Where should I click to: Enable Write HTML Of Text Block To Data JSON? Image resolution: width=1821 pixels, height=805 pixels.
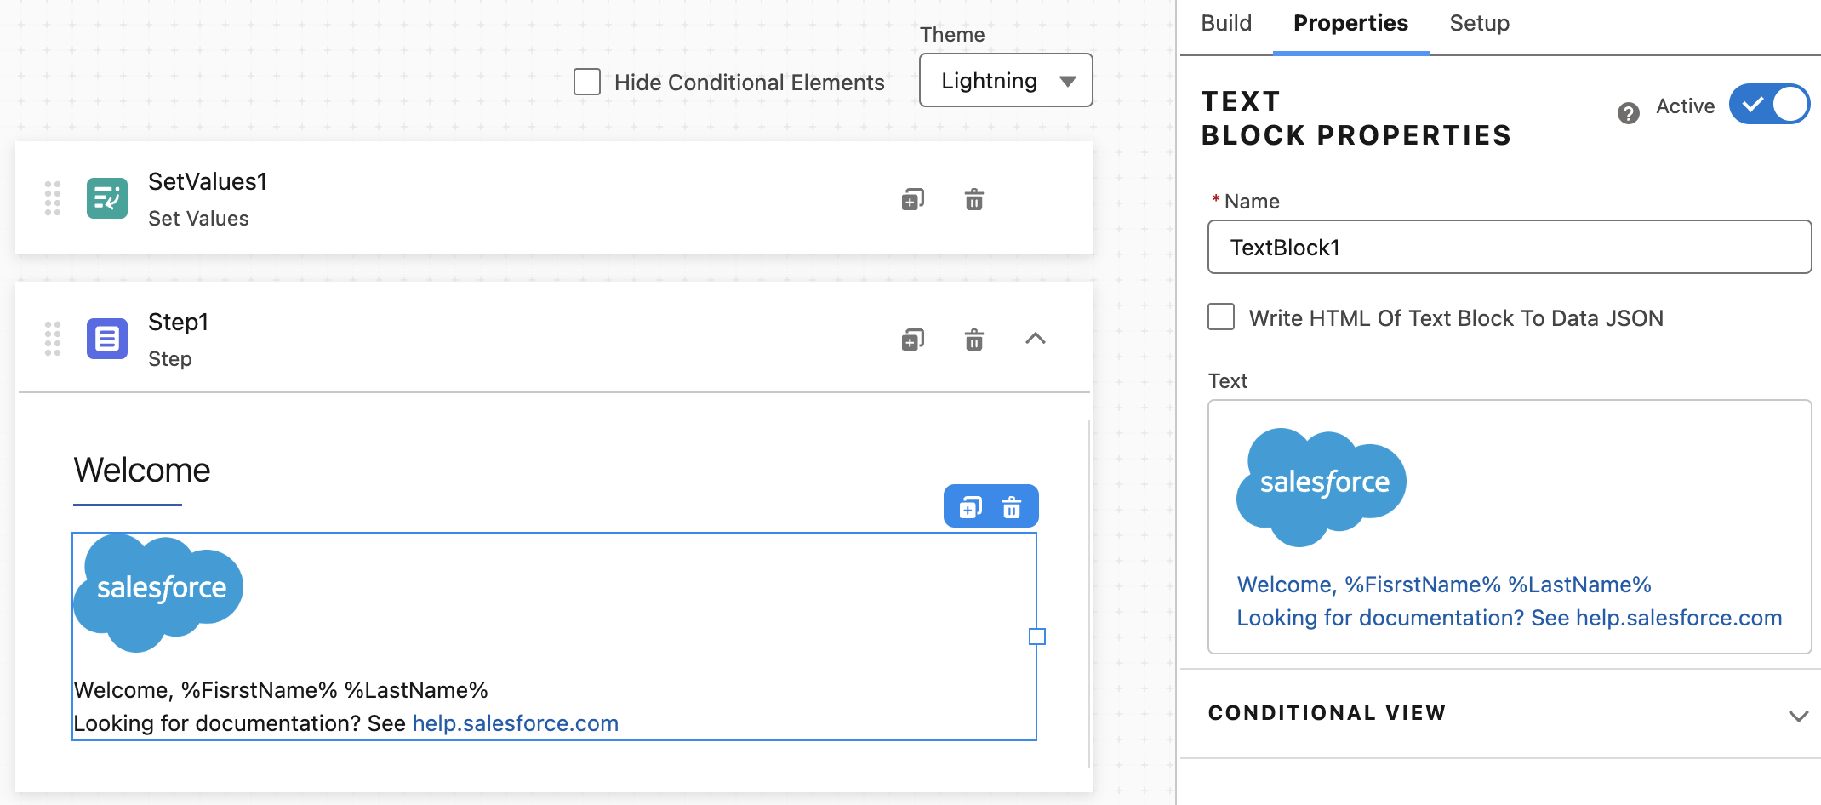click(1221, 317)
